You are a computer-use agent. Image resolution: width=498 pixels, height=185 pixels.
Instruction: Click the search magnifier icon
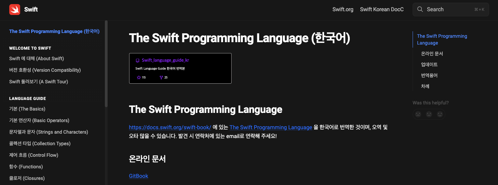(x=420, y=10)
